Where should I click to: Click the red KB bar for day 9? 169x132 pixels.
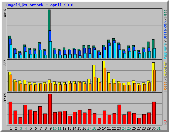pos(50,109)
